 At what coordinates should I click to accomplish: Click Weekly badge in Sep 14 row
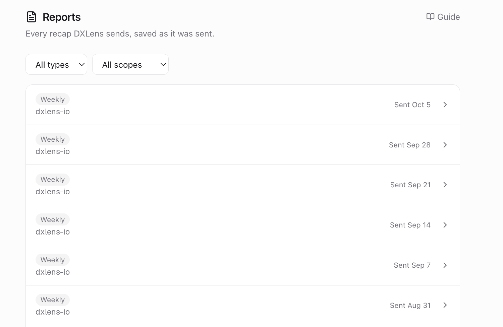pyautogui.click(x=53, y=219)
